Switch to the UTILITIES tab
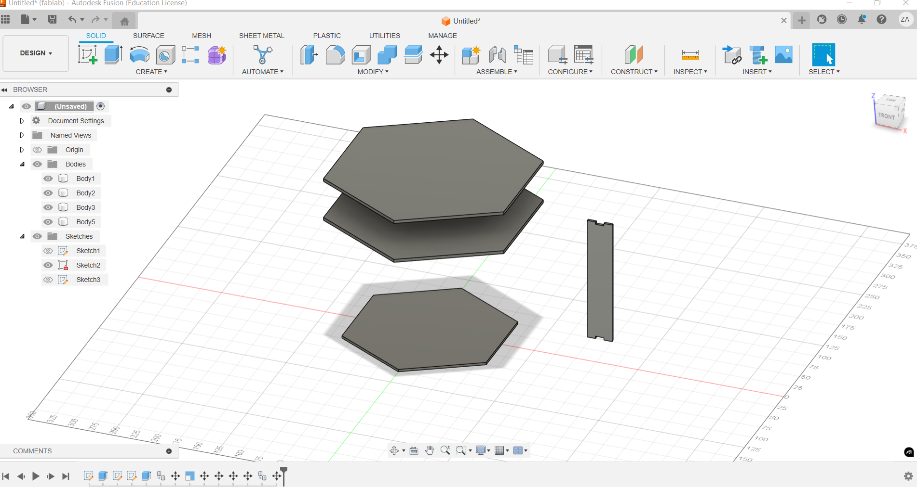 pos(385,36)
